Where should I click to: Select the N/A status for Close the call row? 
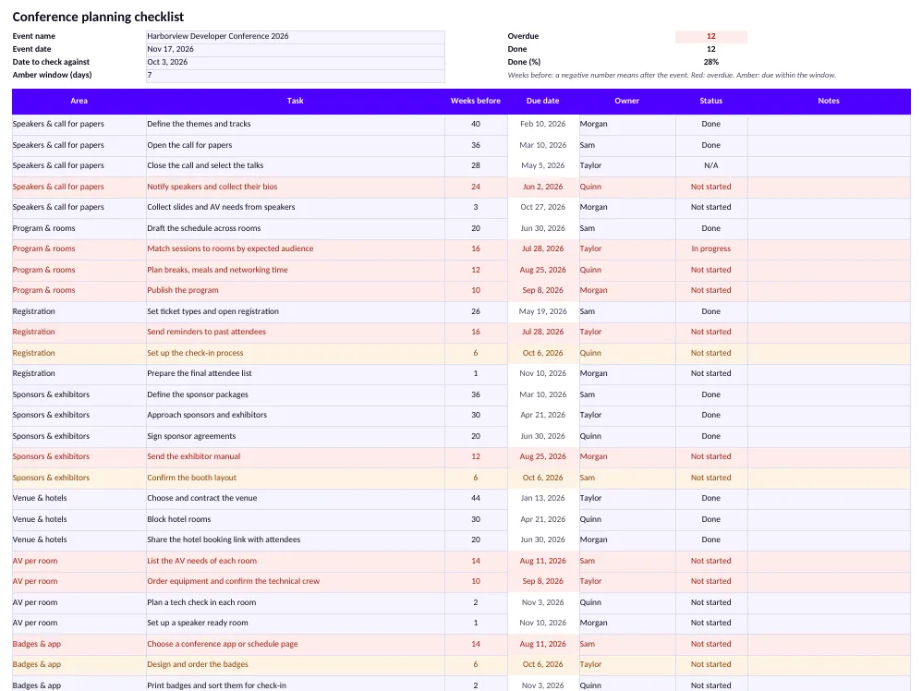click(711, 165)
